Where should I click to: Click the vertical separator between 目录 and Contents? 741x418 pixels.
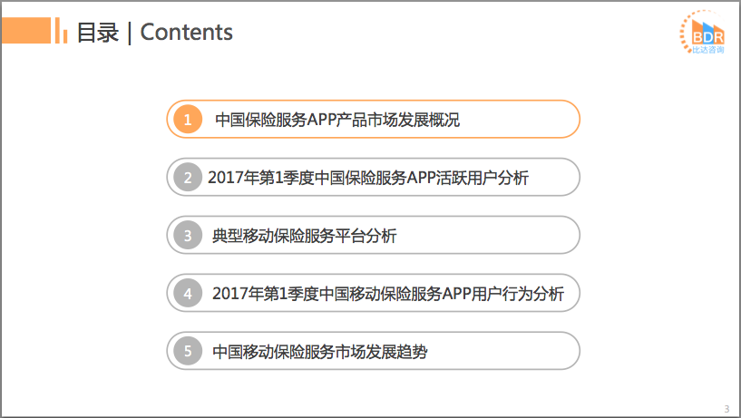coord(130,33)
